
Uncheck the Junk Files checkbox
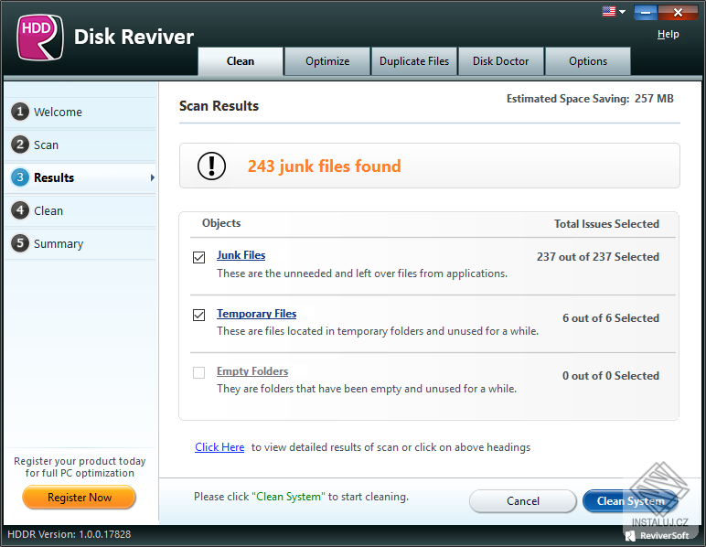coord(199,257)
